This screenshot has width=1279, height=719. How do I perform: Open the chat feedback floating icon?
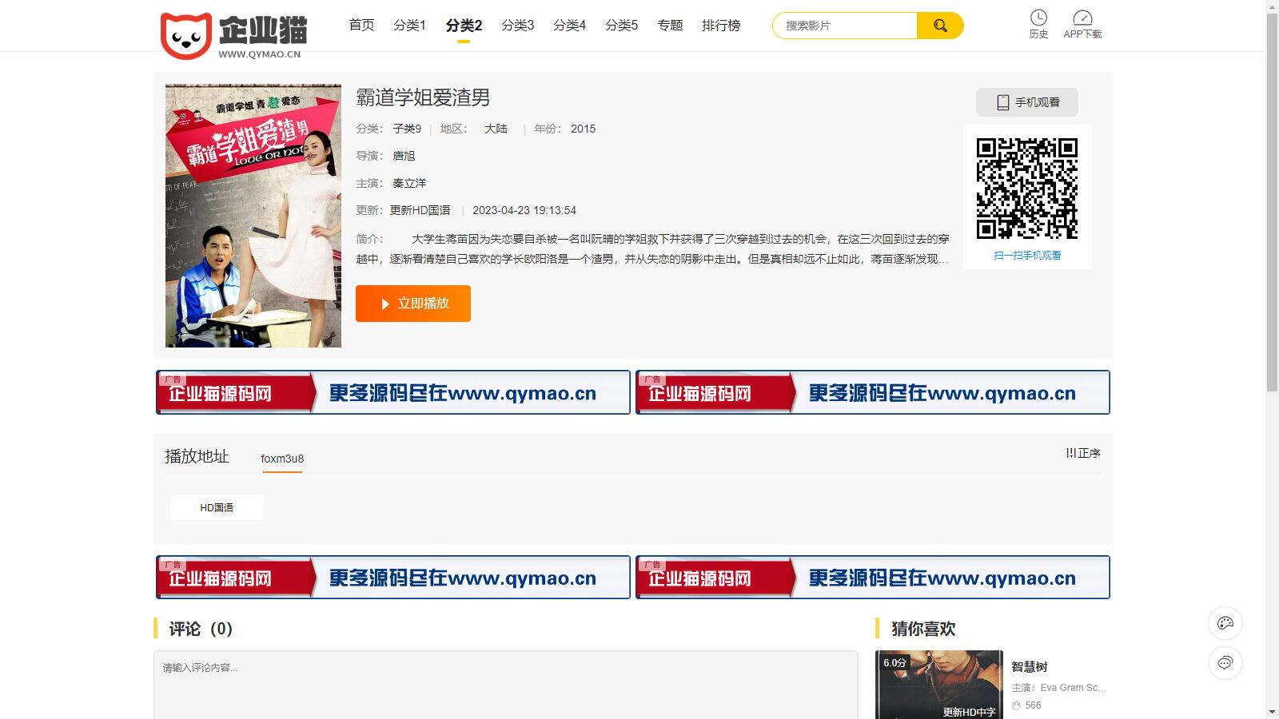(x=1225, y=663)
